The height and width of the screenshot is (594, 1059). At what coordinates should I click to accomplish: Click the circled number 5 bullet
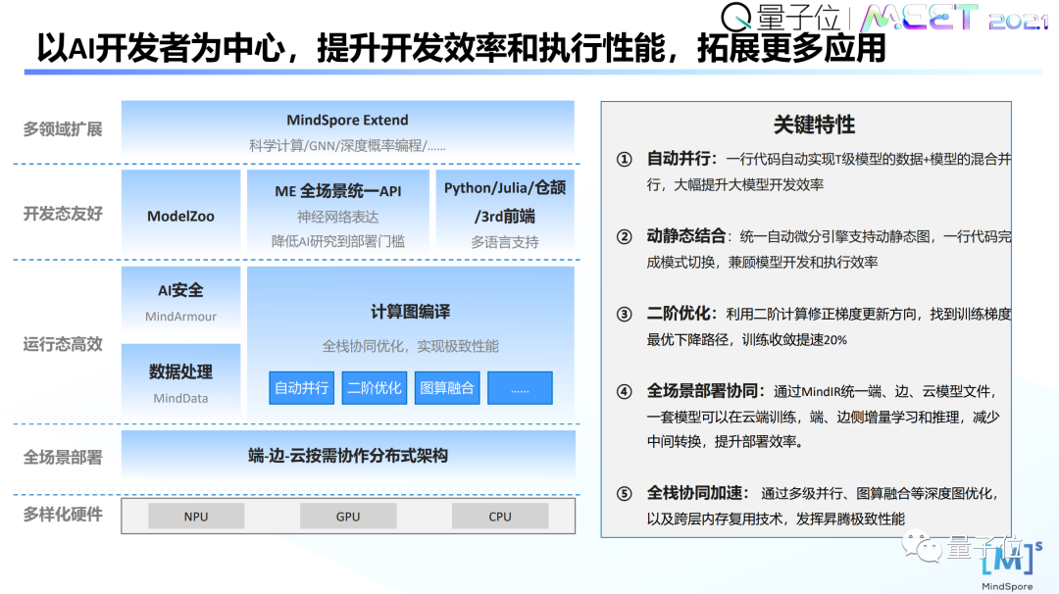click(x=624, y=494)
